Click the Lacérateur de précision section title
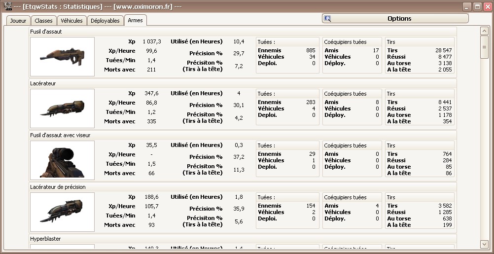 (x=58, y=187)
